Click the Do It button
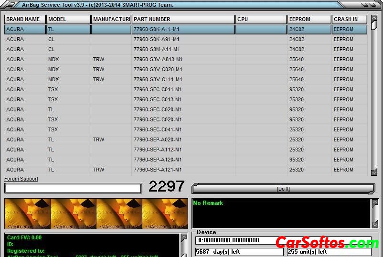Screen dimensions: 383x257 (283, 189)
